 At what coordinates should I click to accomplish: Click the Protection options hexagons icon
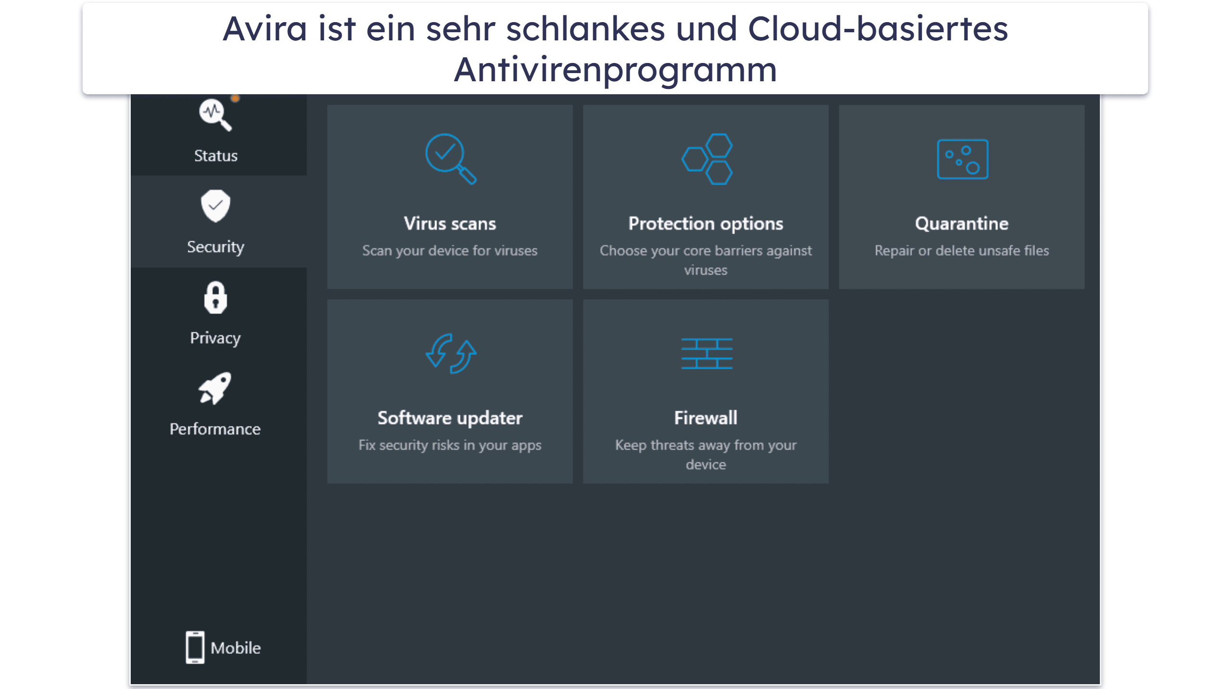click(707, 159)
